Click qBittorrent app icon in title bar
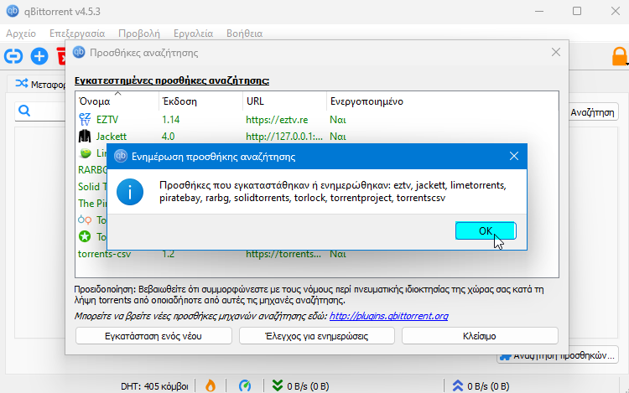 pyautogui.click(x=13, y=11)
